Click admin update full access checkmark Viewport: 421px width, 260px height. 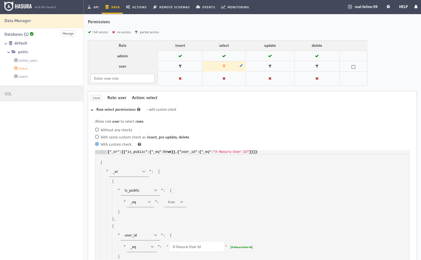(x=270, y=56)
